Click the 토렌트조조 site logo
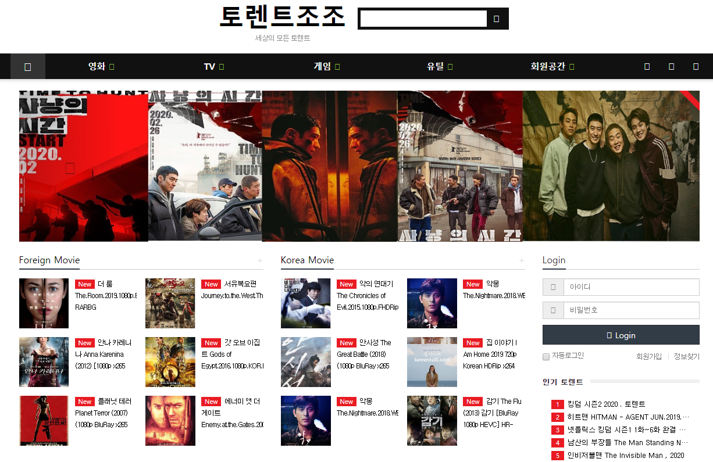Viewport: 713px width, 462px height. [x=283, y=17]
